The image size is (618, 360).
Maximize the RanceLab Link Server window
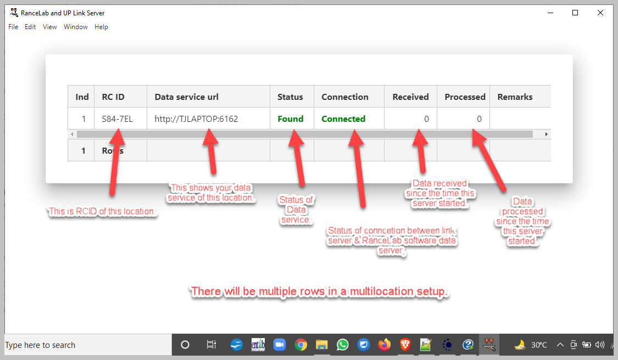(575, 13)
